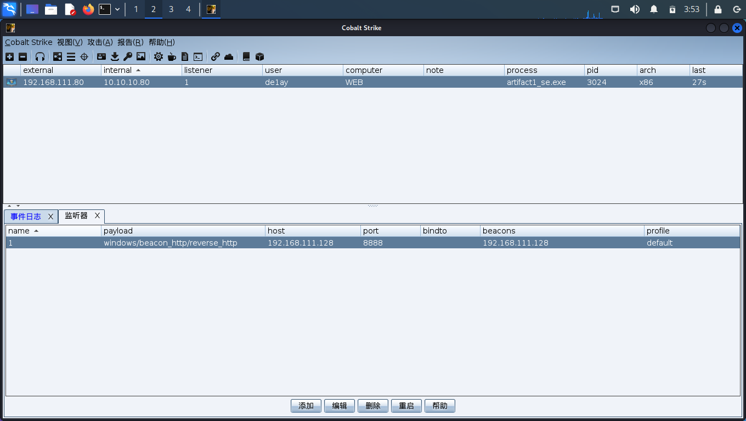This screenshot has width=746, height=421.
Task: Open keystrokes view with key icon
Action: click(128, 56)
